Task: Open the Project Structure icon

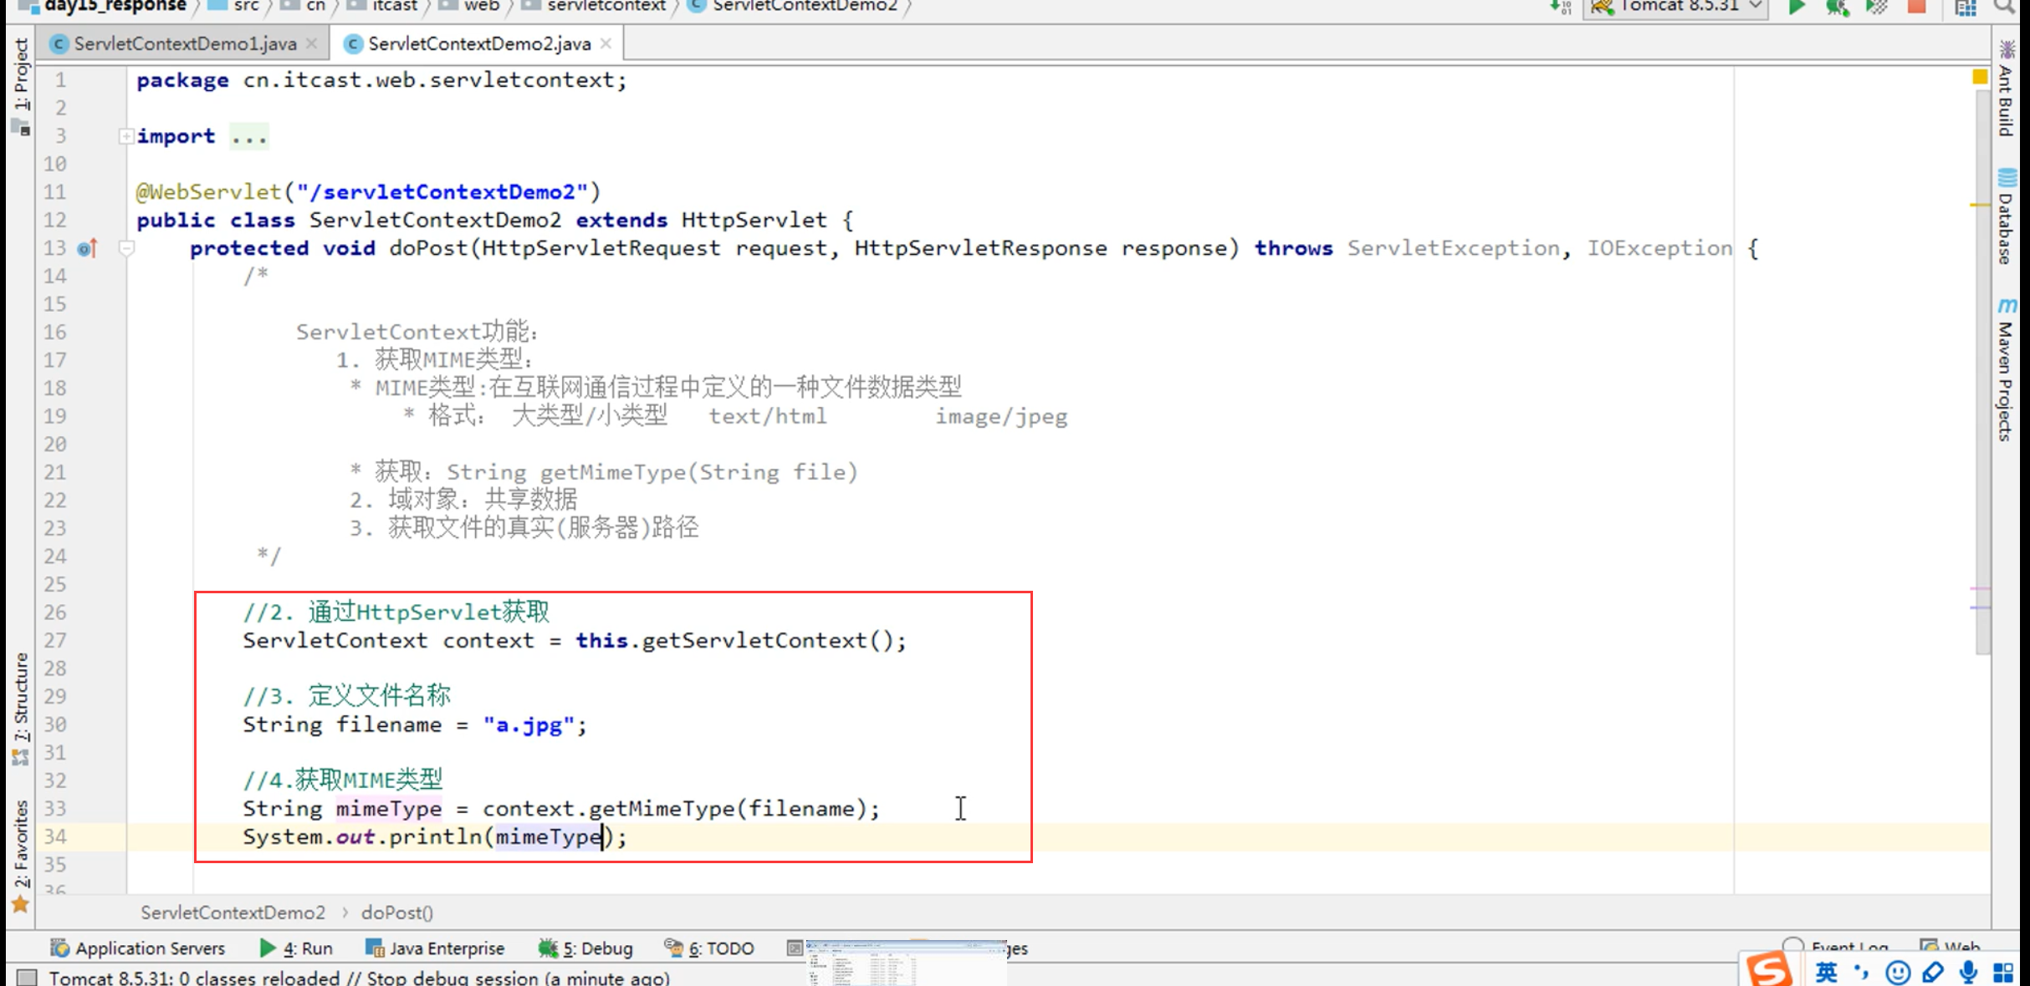Action: (1966, 8)
